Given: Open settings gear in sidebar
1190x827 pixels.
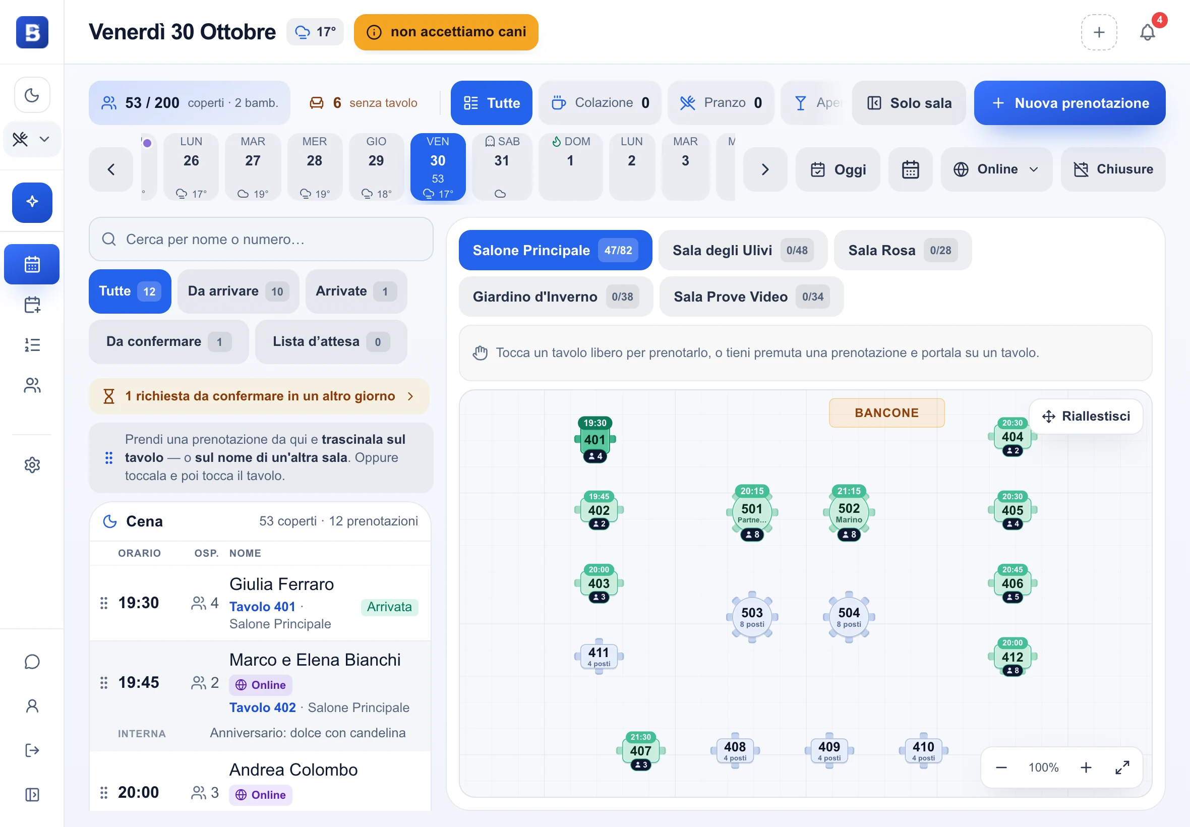Looking at the screenshot, I should click(x=32, y=465).
